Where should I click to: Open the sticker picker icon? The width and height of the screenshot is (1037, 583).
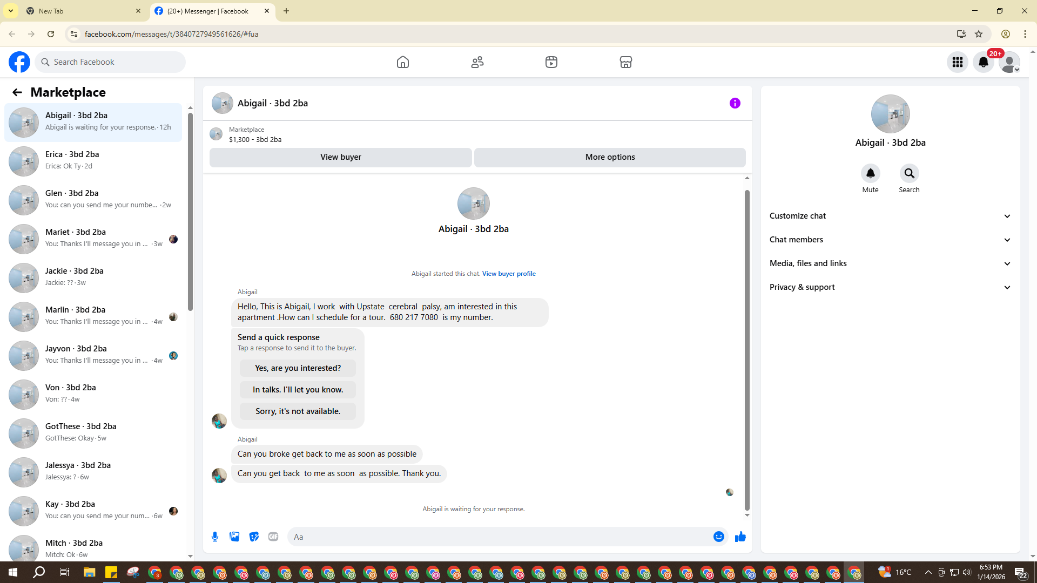pyautogui.click(x=254, y=537)
